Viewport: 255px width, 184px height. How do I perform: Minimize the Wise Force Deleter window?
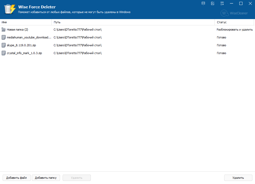coord(232,3)
